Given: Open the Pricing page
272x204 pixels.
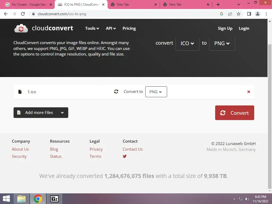Looking at the screenshot, I should pos(129,28).
